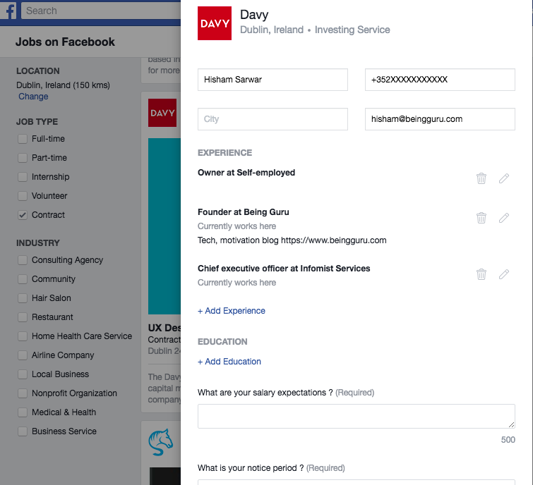Edit the Infomist Services experience entry

pos(504,274)
